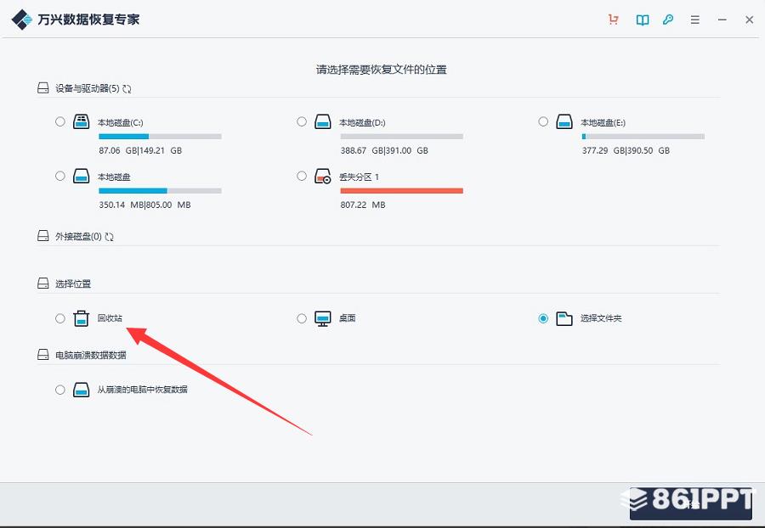
Task: Click the lost partition drive icon
Action: coord(322,176)
